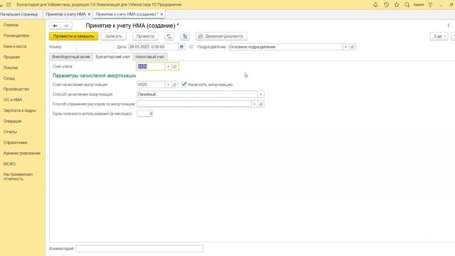This screenshot has height=256, width=455.
Task: Close the Принятие к учету НМА (создание) tab
Action: 161,14
